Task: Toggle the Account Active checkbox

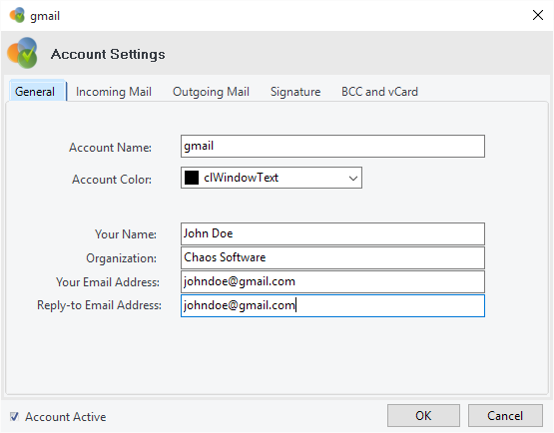Action: pyautogui.click(x=14, y=417)
